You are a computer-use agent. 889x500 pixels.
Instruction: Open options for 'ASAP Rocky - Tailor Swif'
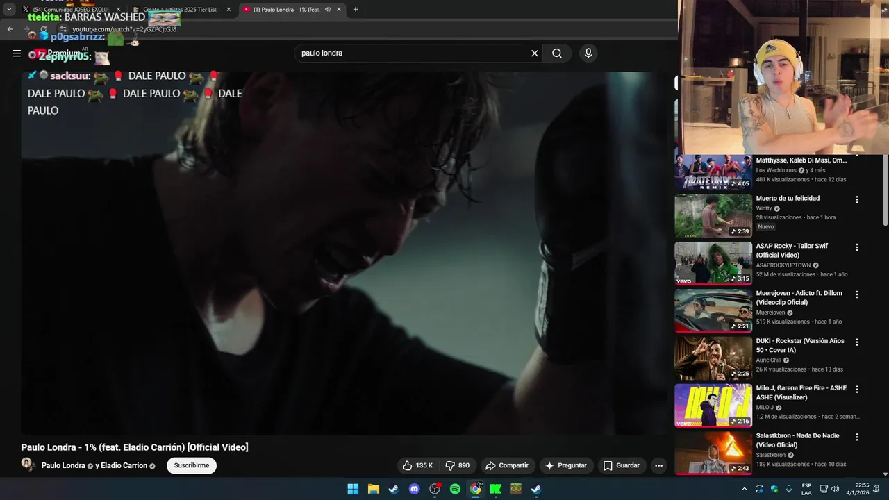pos(856,247)
